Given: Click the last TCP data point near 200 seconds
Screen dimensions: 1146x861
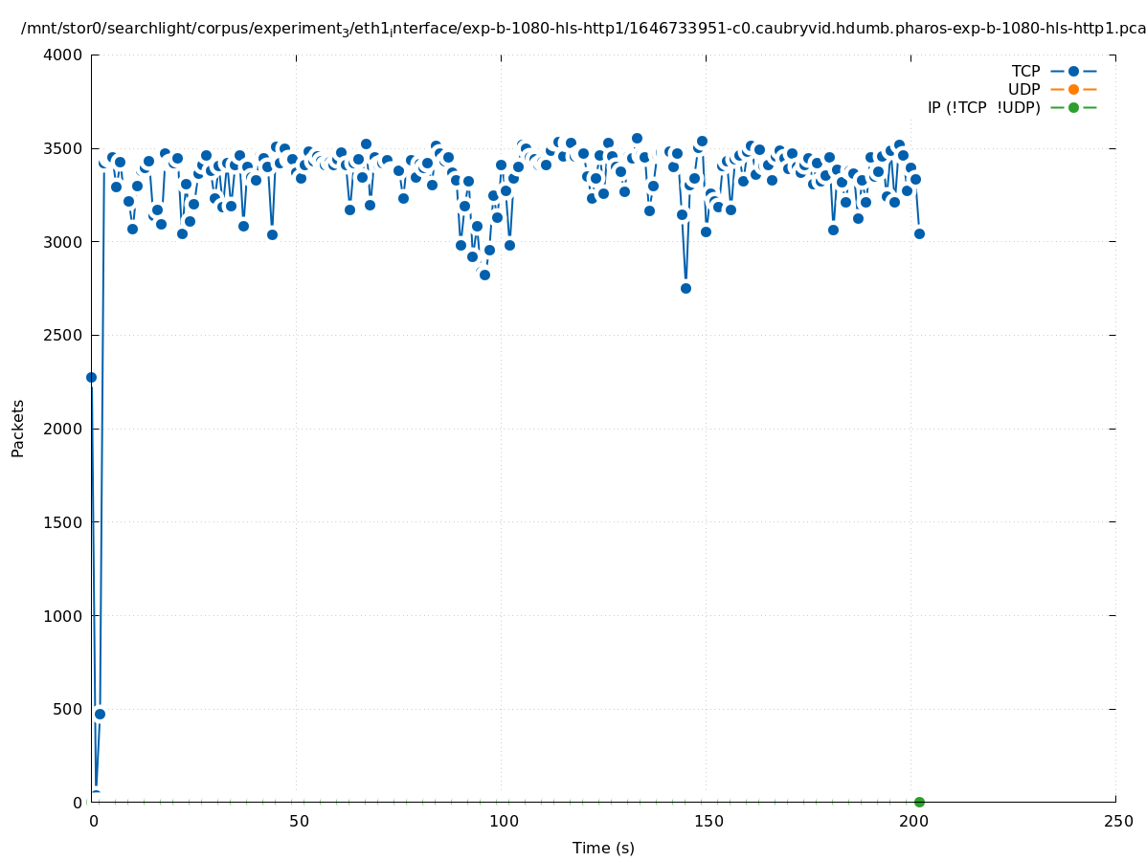Looking at the screenshot, I should [x=919, y=233].
